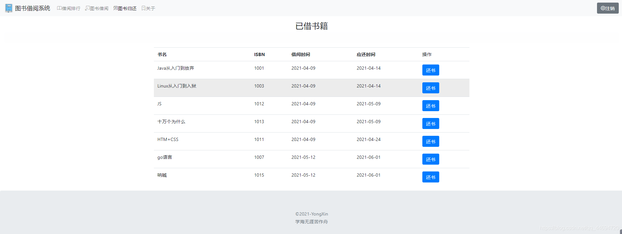Select the Linux从入门到入狱 book title cell
The width and height of the screenshot is (622, 234).
(x=177, y=86)
